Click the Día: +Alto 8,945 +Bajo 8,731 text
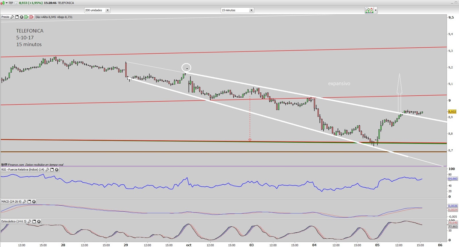Viewport: 459px width, 247px height. 54,17
